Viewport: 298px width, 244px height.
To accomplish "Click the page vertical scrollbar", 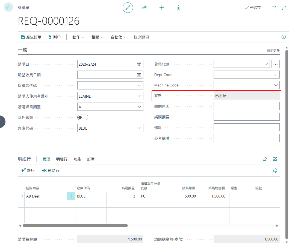I will tap(287, 144).
